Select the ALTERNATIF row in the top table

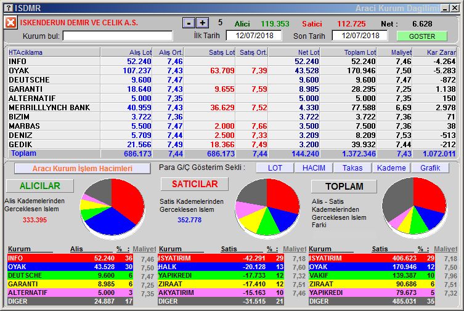[x=232, y=98]
